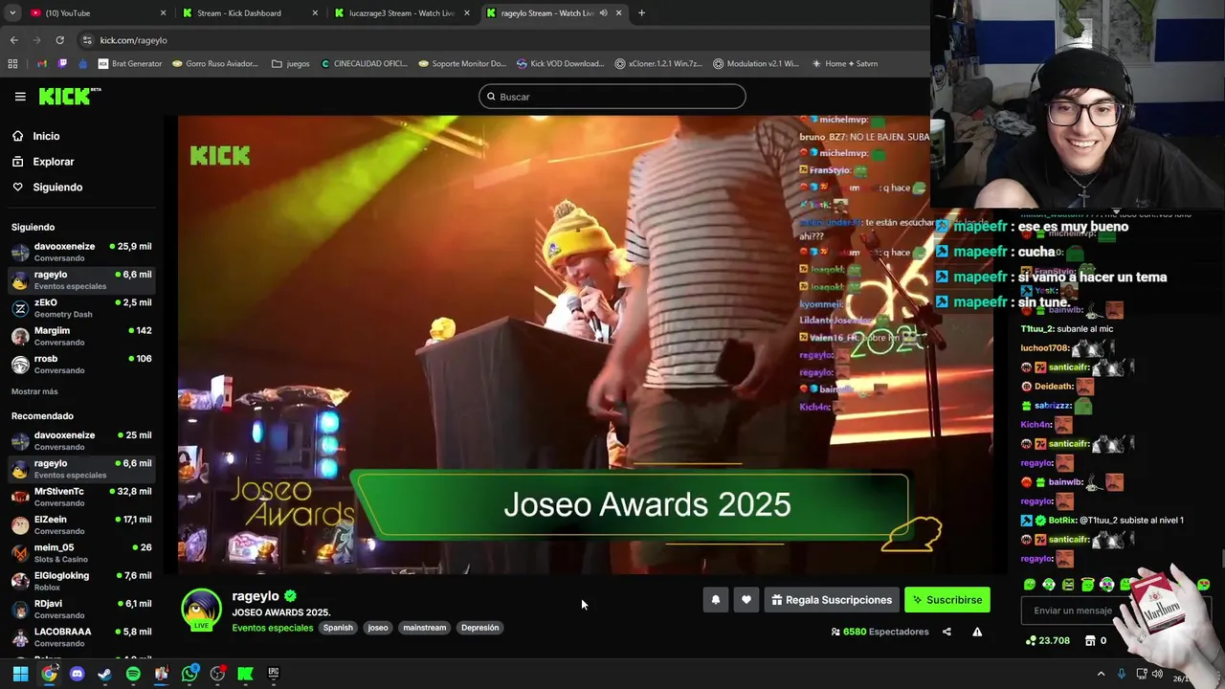This screenshot has width=1225, height=689.
Task: Open the Gmail bookmark icon
Action: [42, 64]
